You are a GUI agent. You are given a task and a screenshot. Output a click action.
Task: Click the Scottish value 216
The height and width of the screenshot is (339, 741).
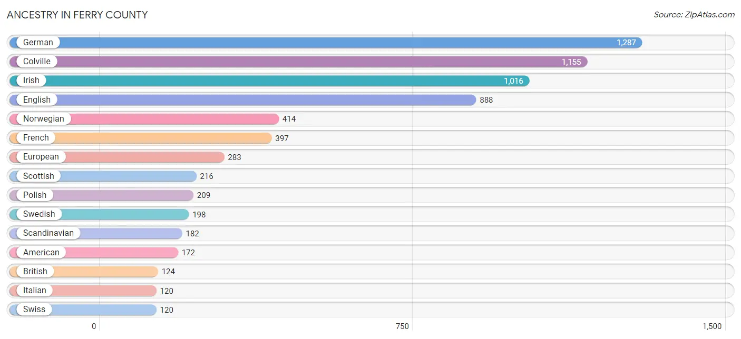tap(207, 176)
